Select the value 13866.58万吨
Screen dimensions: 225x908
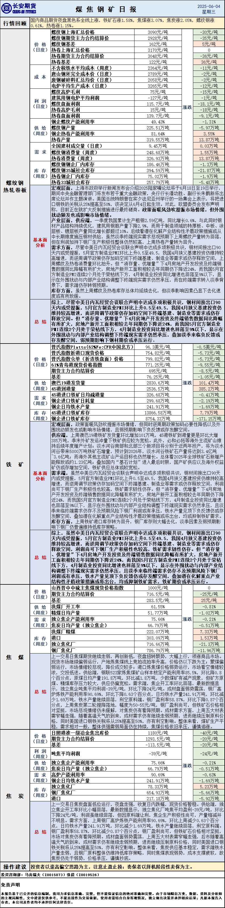[158, 413]
